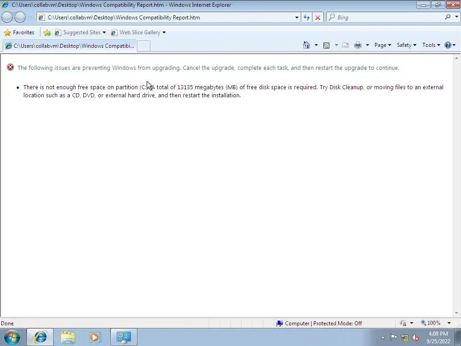Expand the Home button dropdown arrow
Viewport: 461px width, 346px height.
[316, 45]
